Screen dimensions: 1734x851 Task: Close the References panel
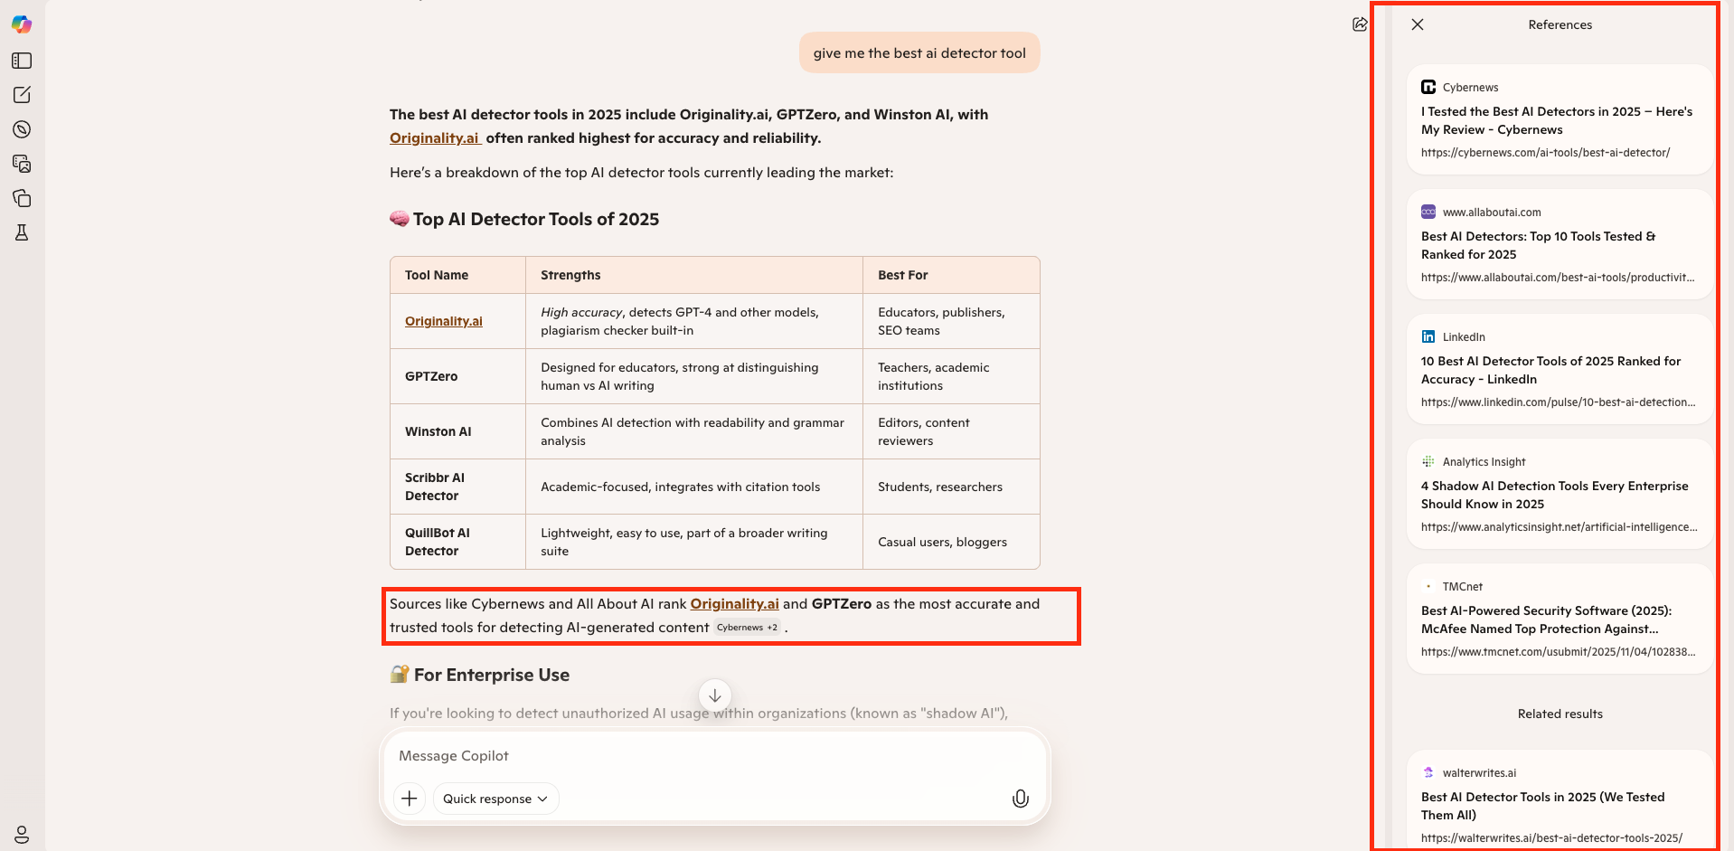click(x=1417, y=24)
